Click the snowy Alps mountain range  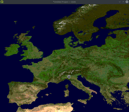pos(69,73)
